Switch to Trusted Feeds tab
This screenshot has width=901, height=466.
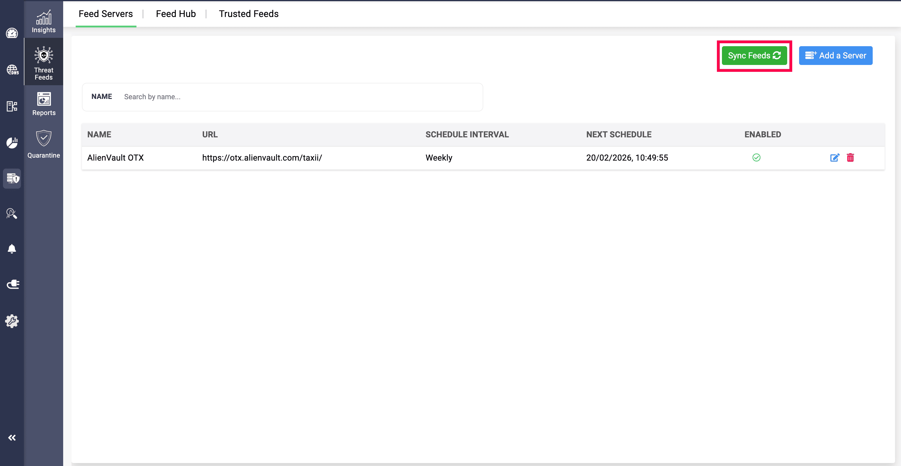[249, 14]
